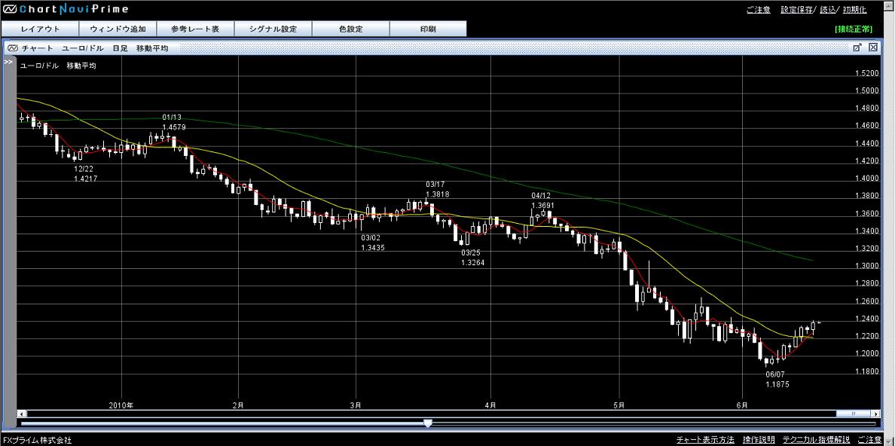895x446 pixels.
Task: Click horizontal scrollbar right arrow
Action: click(x=875, y=414)
